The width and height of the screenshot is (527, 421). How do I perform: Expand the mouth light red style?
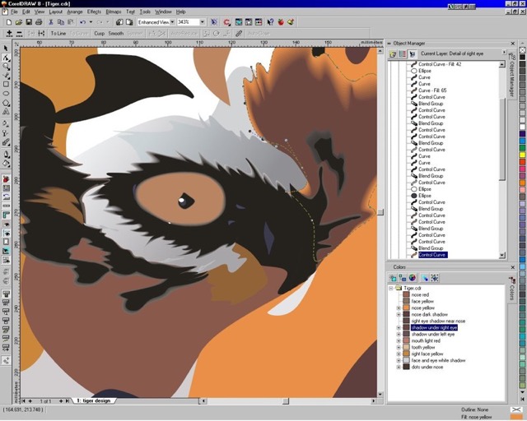pyautogui.click(x=399, y=340)
